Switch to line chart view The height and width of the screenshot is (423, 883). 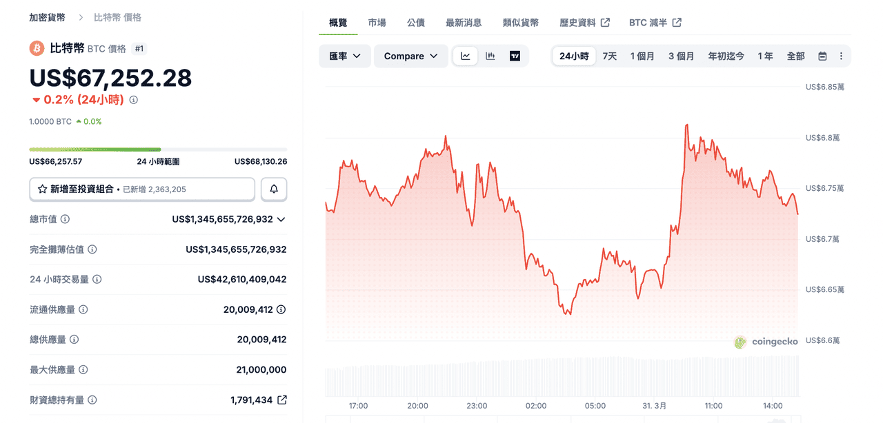[x=466, y=56]
